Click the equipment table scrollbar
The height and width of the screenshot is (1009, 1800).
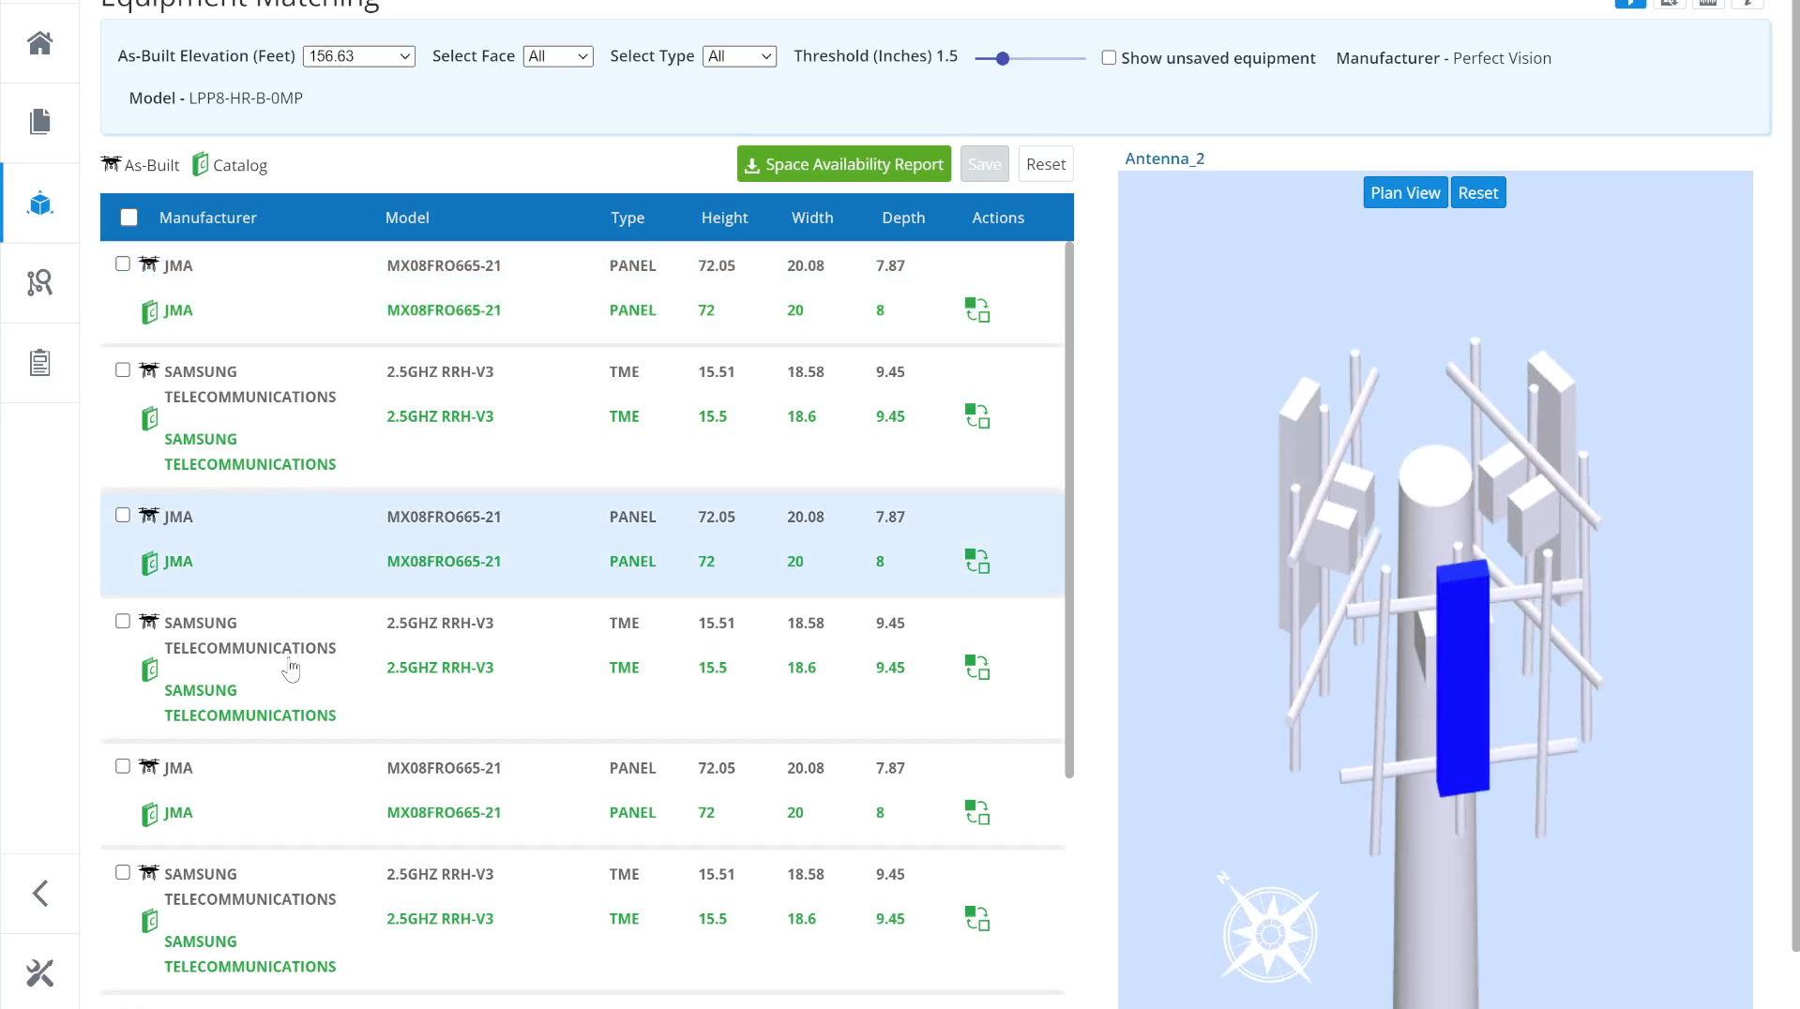coord(1069,510)
